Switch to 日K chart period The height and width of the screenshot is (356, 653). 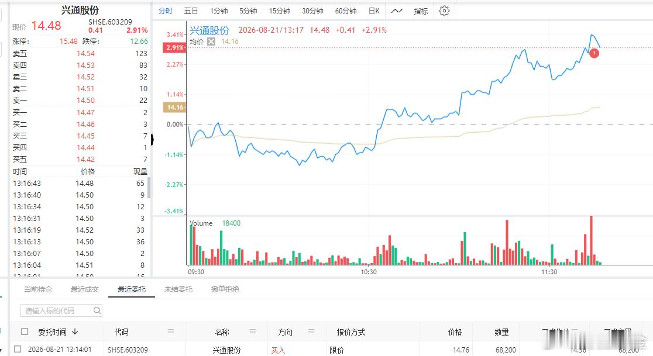point(374,11)
